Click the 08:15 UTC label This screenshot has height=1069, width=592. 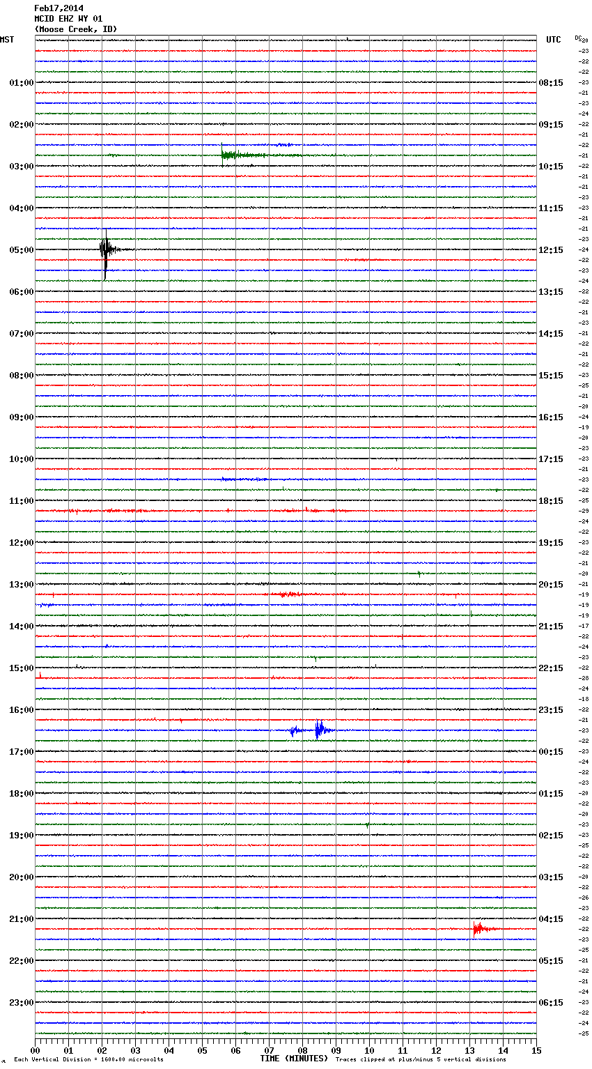pos(551,83)
